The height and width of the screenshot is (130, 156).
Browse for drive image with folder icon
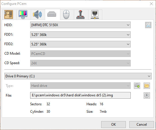(x=147, y=86)
